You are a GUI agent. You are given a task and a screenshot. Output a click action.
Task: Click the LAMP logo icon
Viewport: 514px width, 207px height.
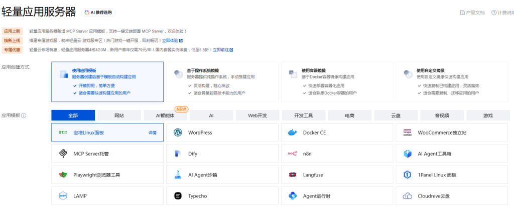tap(63, 196)
